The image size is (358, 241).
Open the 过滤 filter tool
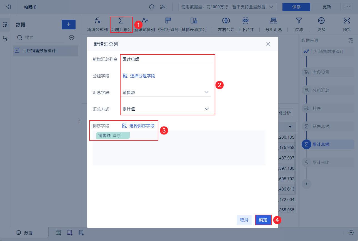click(x=299, y=24)
